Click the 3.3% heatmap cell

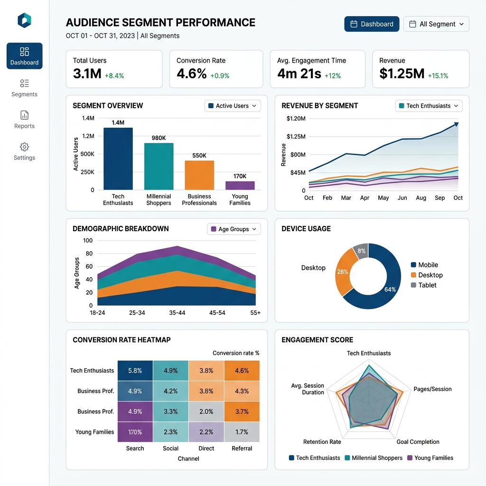[171, 411]
